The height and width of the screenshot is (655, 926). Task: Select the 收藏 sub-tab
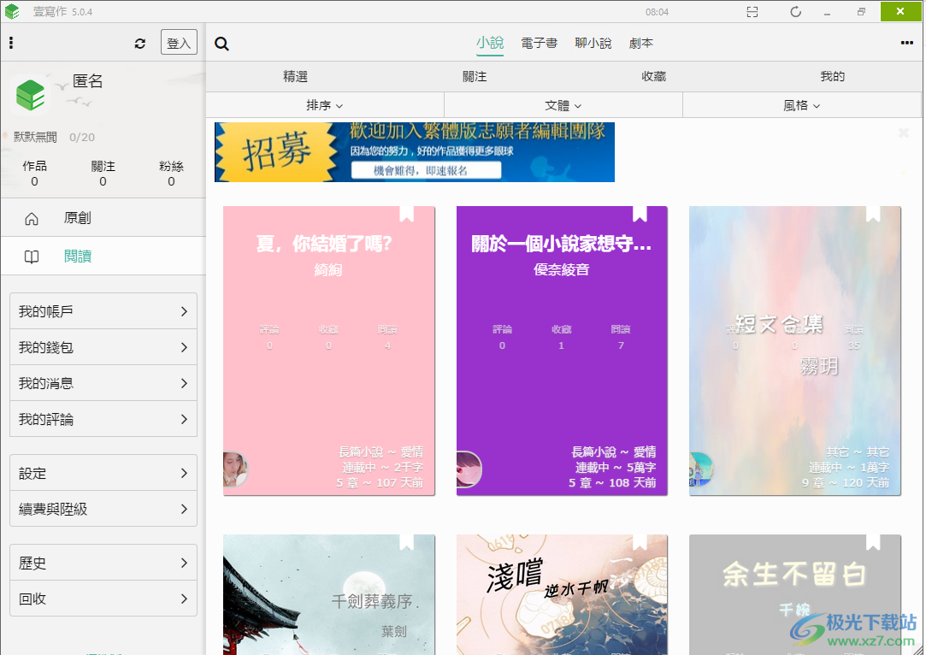[x=654, y=76]
